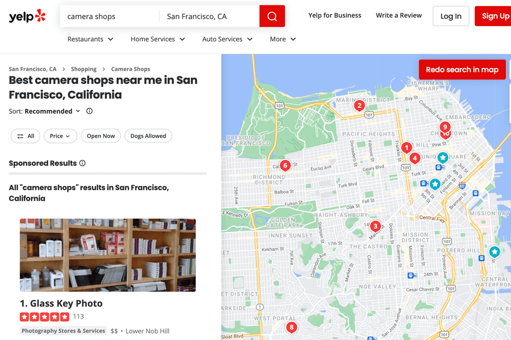Open the Auto Services menu
511x340 pixels.
[227, 39]
